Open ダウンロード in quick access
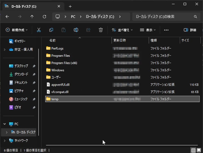This screenshot has height=153, width=203. coord(19,74)
